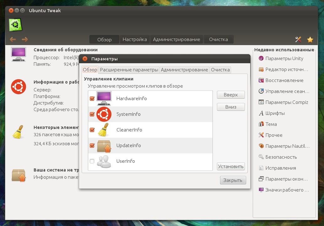This screenshot has height=226, width=324.
Task: Click the Ubuntu Tweak window title
Action: (45, 11)
